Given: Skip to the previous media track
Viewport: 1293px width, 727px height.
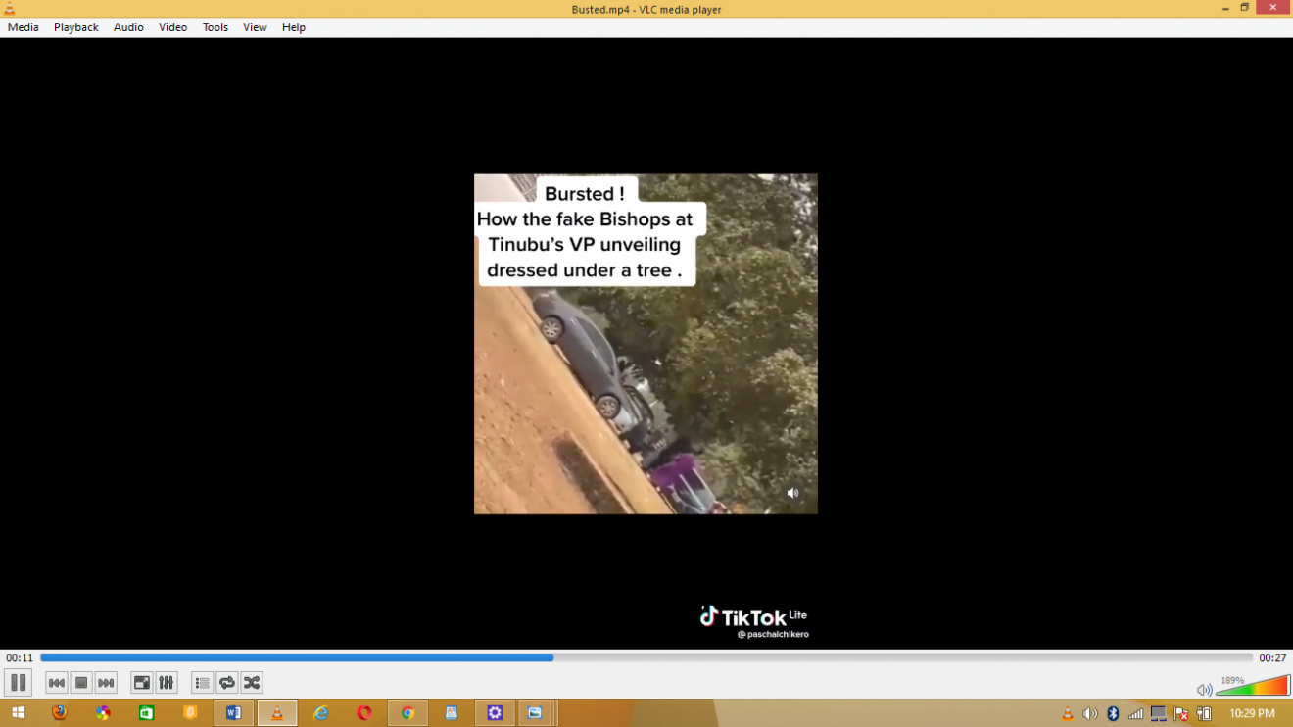Looking at the screenshot, I should [x=57, y=683].
